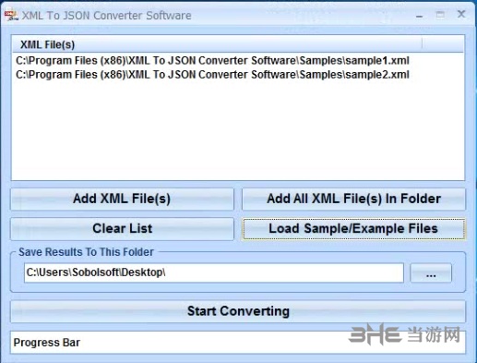Click Add All XML File(s) In Folder
The width and height of the screenshot is (477, 363).
[353, 199]
